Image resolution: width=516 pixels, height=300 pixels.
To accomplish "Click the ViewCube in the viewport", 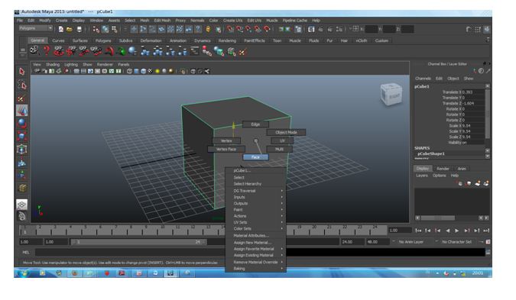I will tap(391, 95).
